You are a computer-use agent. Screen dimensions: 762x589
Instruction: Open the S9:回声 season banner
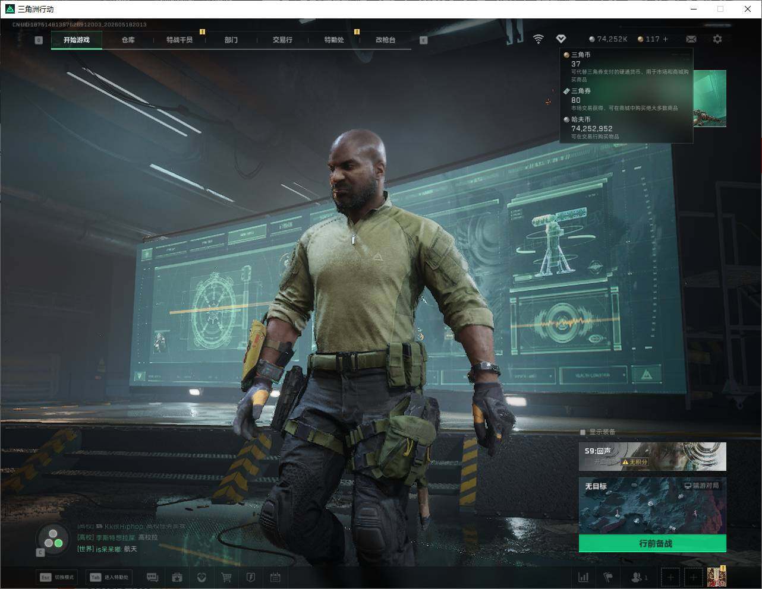point(653,457)
